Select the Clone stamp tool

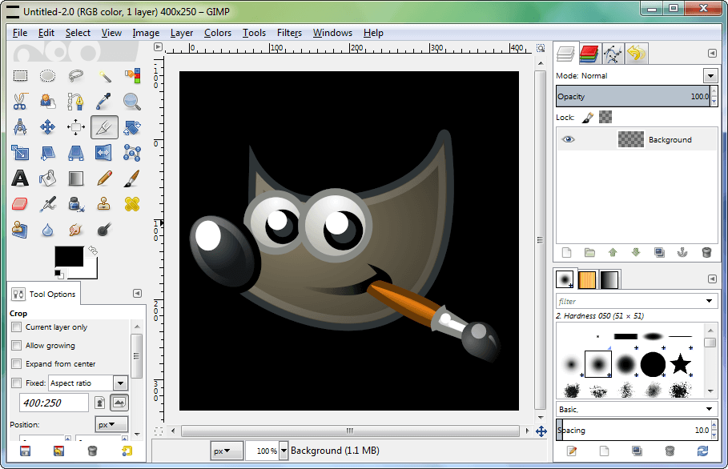104,204
